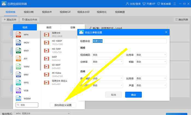Select the MOV format icon
Screen dimensions: 191x115
18,43
